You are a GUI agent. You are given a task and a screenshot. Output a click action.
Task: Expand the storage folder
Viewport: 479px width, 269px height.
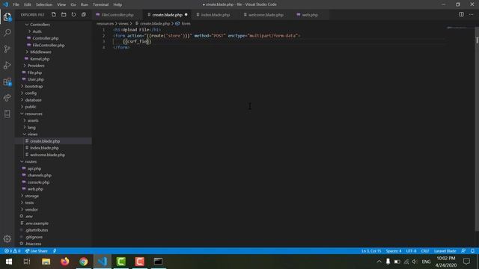31,196
